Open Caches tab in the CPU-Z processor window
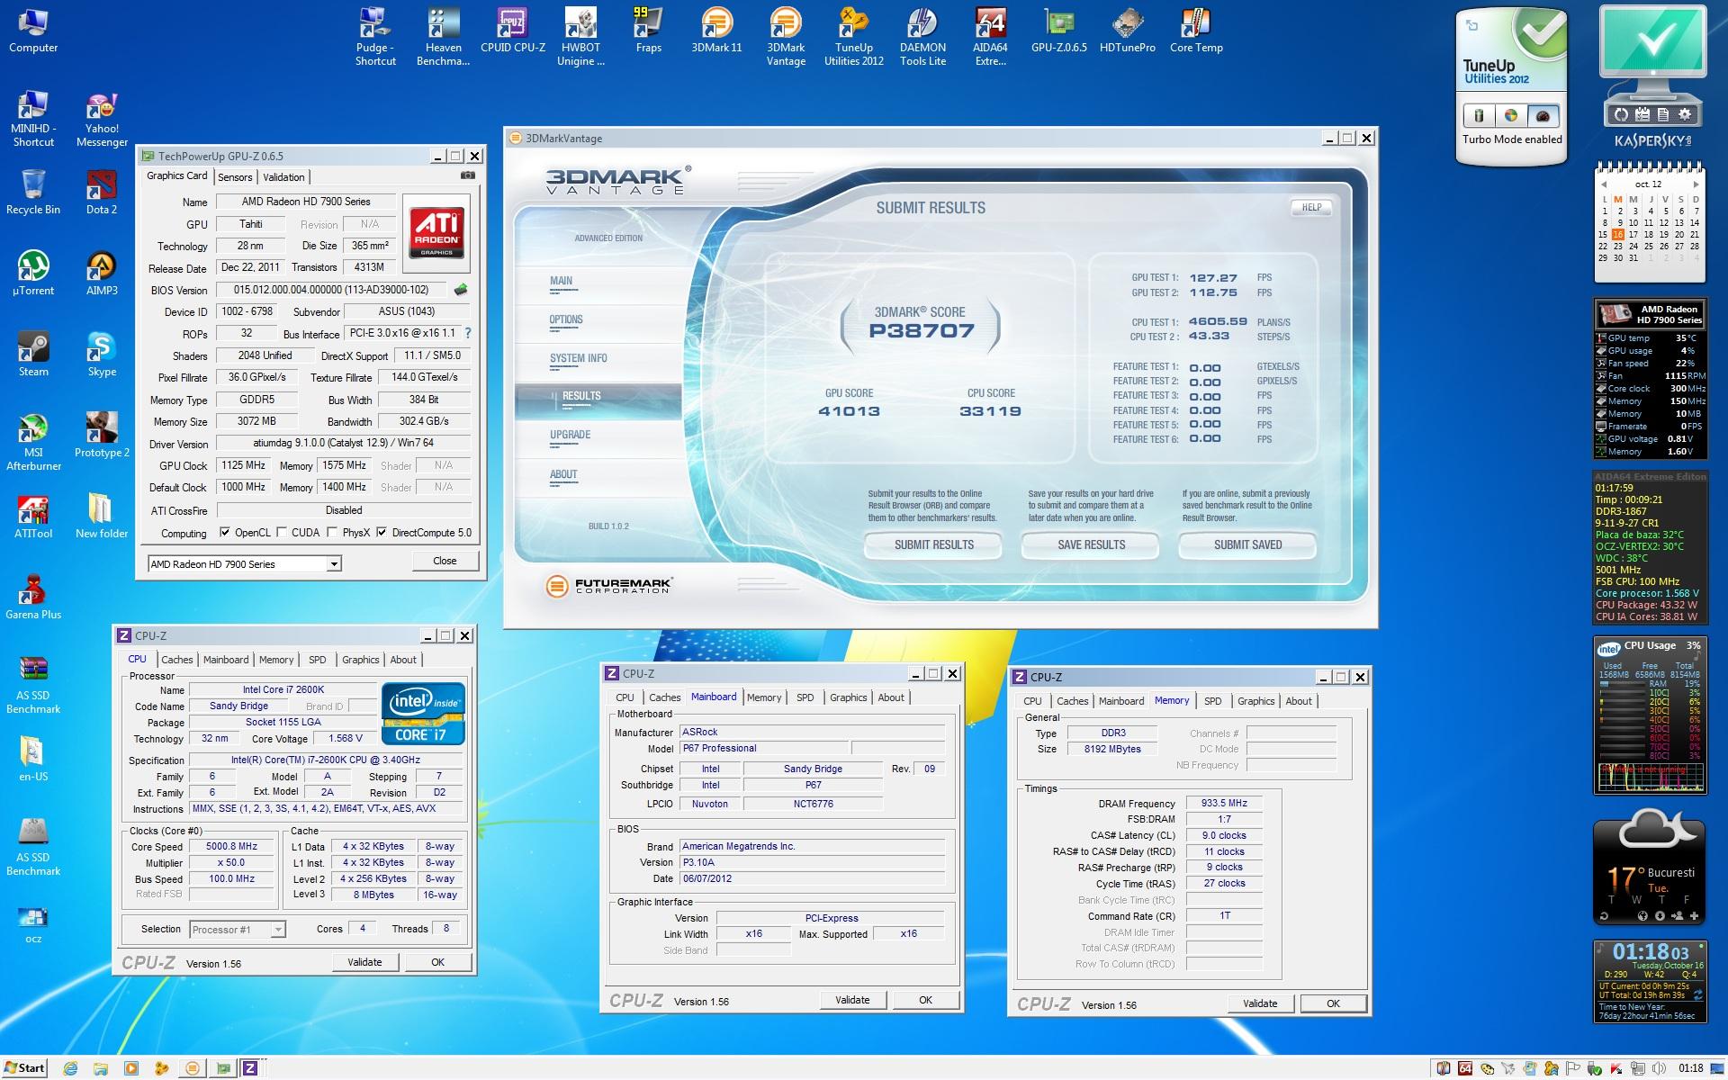This screenshot has width=1728, height=1080. point(176,660)
